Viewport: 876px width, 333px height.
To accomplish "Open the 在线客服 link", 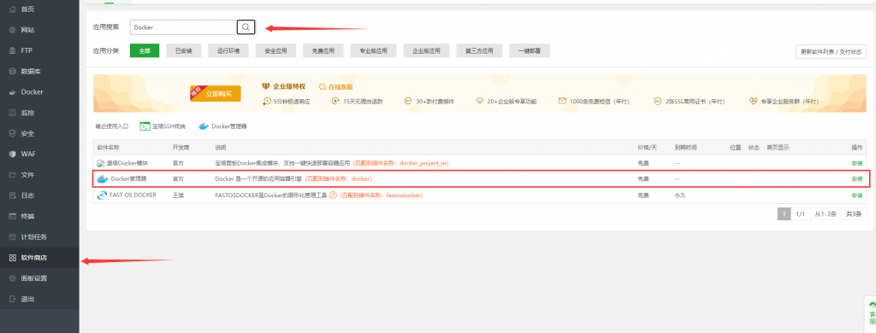I will tap(336, 87).
